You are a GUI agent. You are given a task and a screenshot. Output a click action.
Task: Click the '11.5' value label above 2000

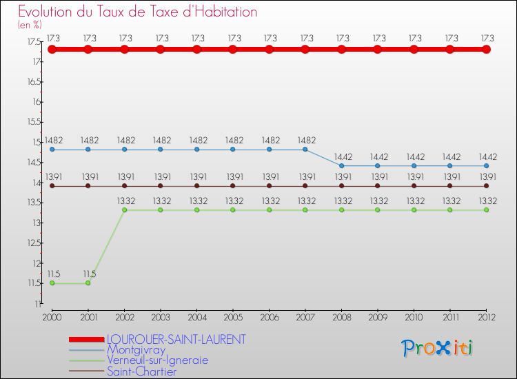coord(53,274)
